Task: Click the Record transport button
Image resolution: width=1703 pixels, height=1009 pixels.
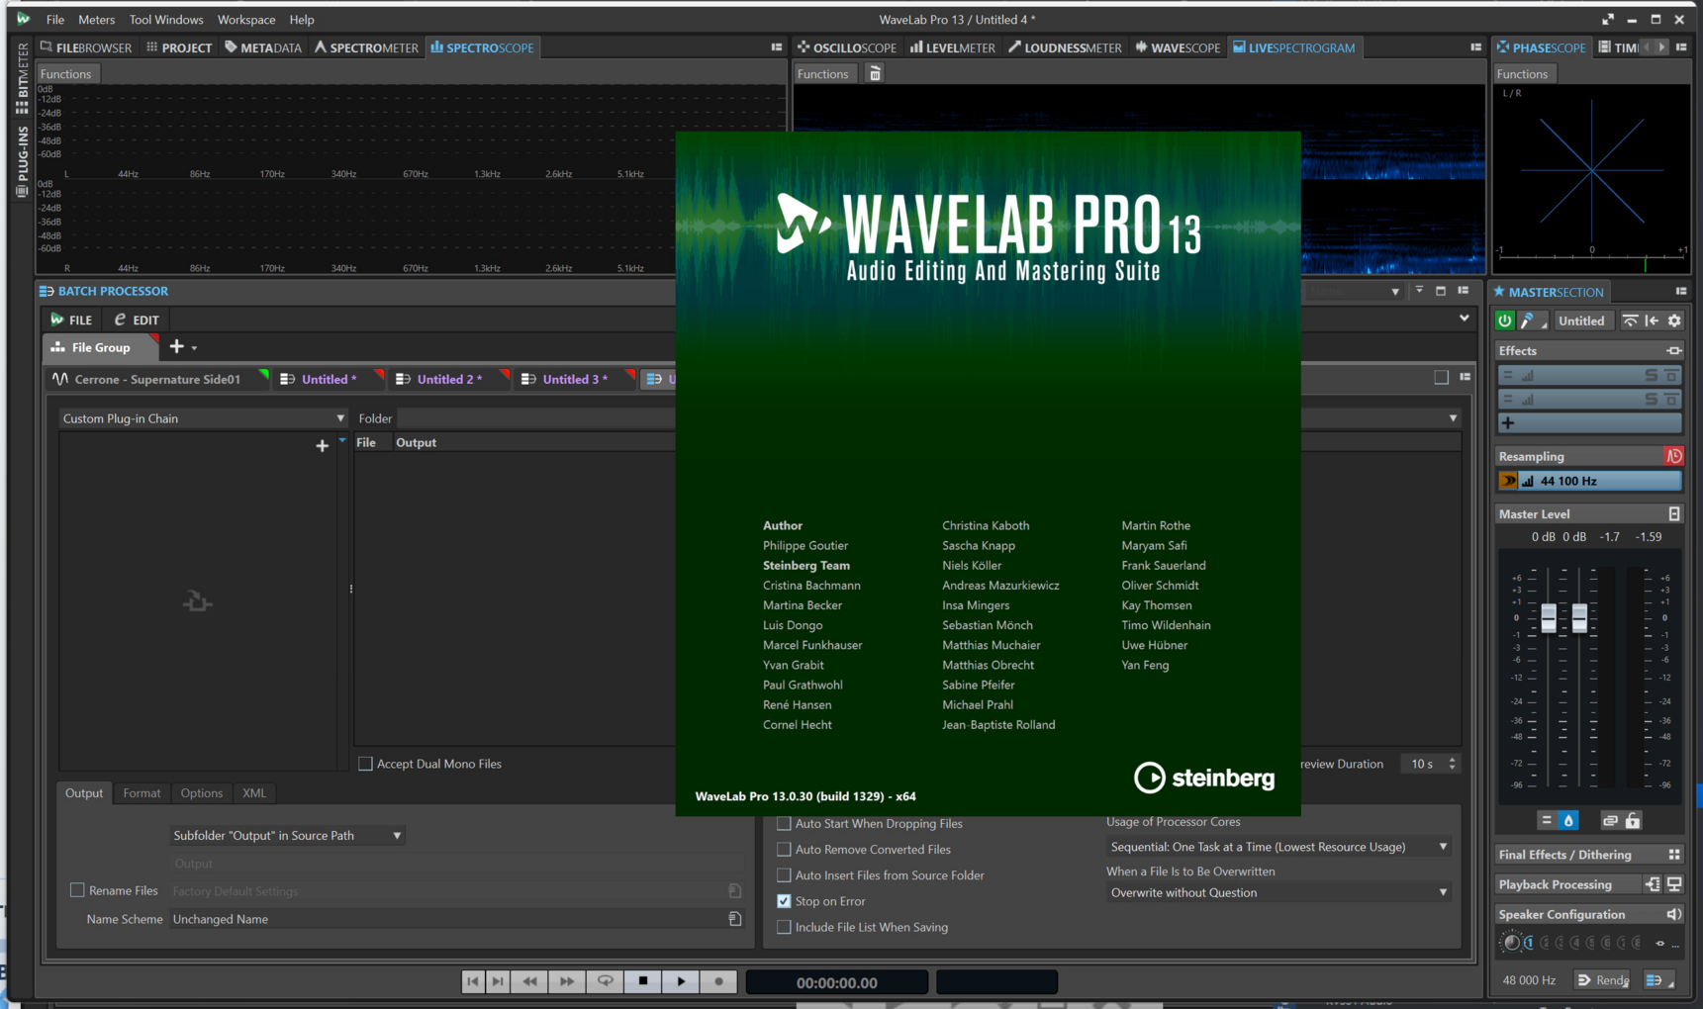Action: point(718,981)
